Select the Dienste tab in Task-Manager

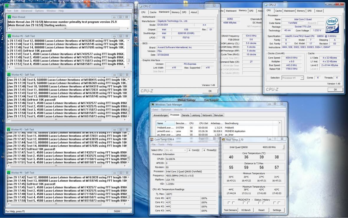185,115
